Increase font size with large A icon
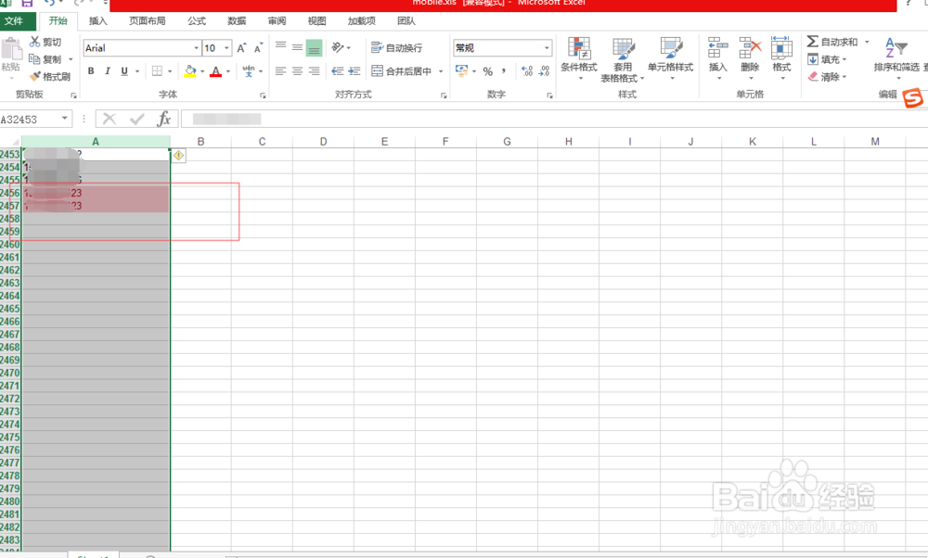 point(241,48)
